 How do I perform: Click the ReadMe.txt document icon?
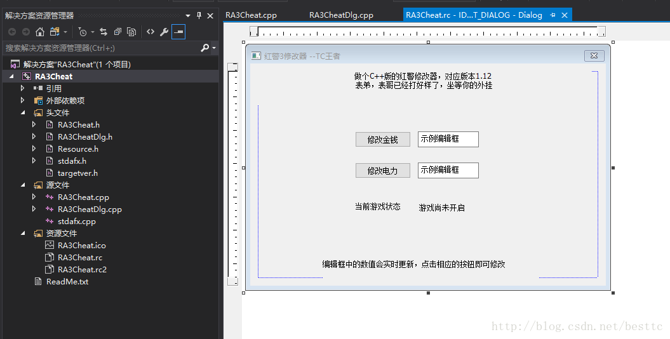click(38, 281)
